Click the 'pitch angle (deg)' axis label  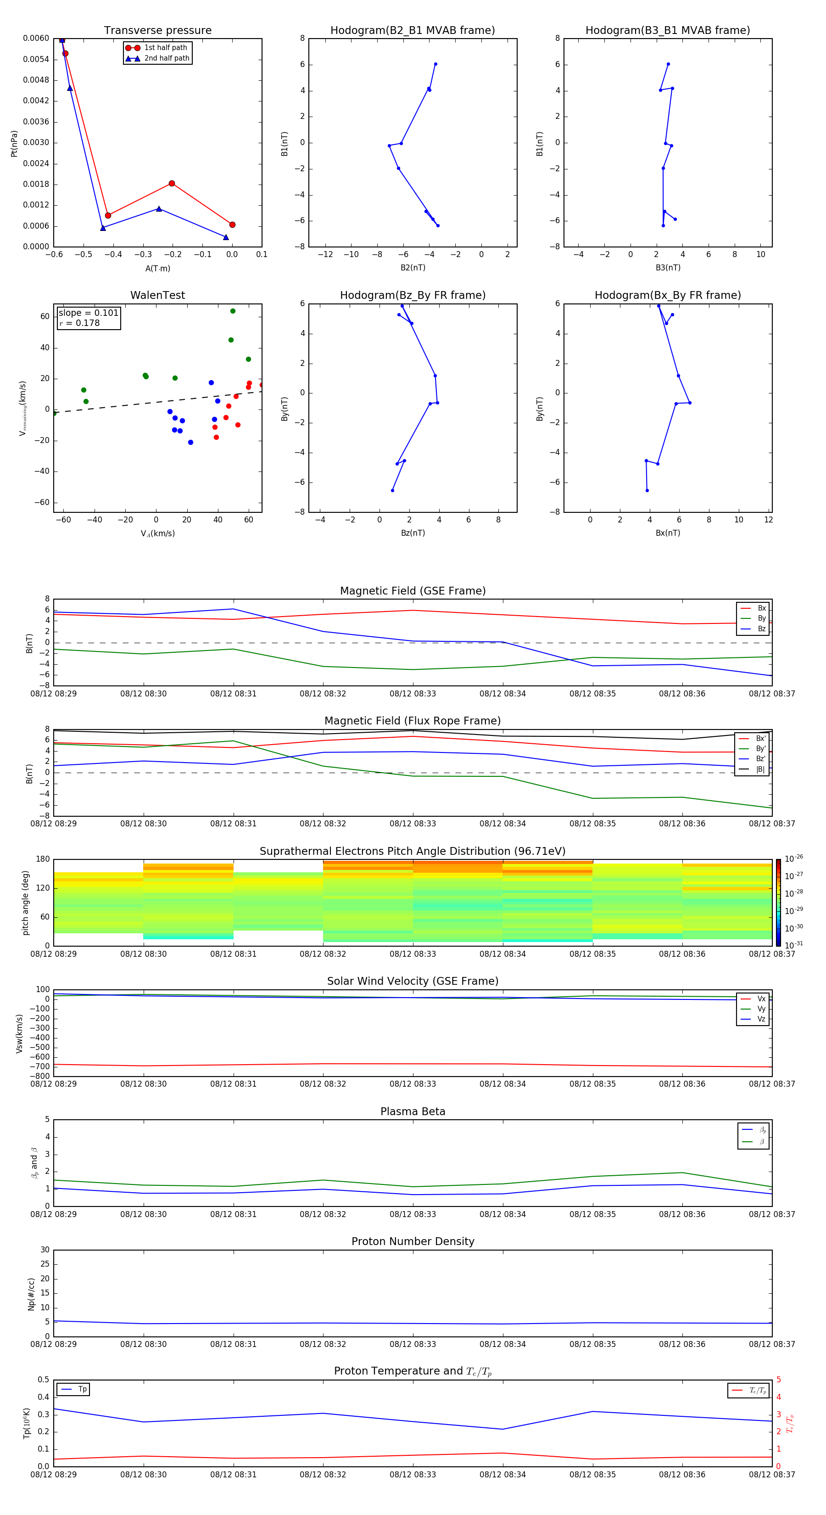(x=25, y=903)
